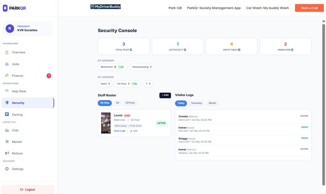Click the Market cart icon

7,142
